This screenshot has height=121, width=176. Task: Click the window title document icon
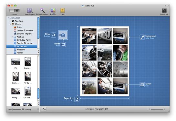tap(83, 6)
